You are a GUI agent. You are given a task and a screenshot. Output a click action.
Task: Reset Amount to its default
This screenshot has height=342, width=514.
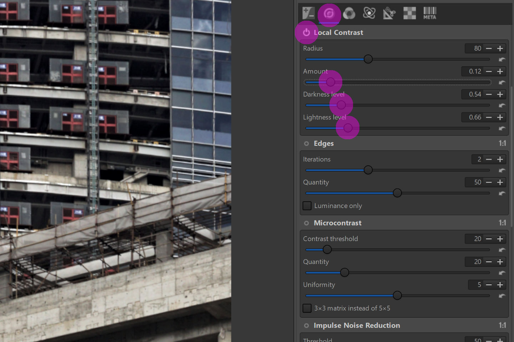(x=502, y=82)
